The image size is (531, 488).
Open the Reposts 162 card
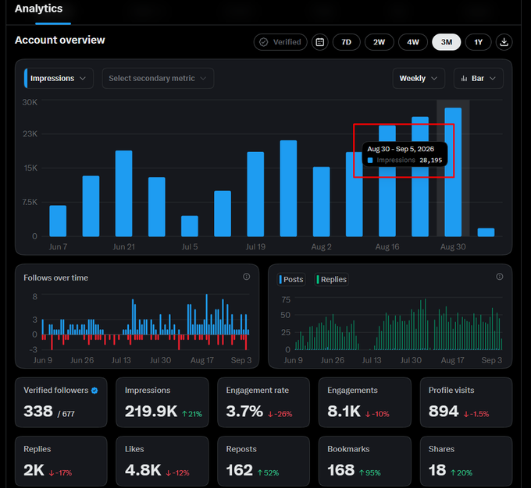tap(263, 461)
